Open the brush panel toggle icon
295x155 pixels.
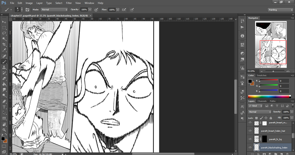point(28,9)
